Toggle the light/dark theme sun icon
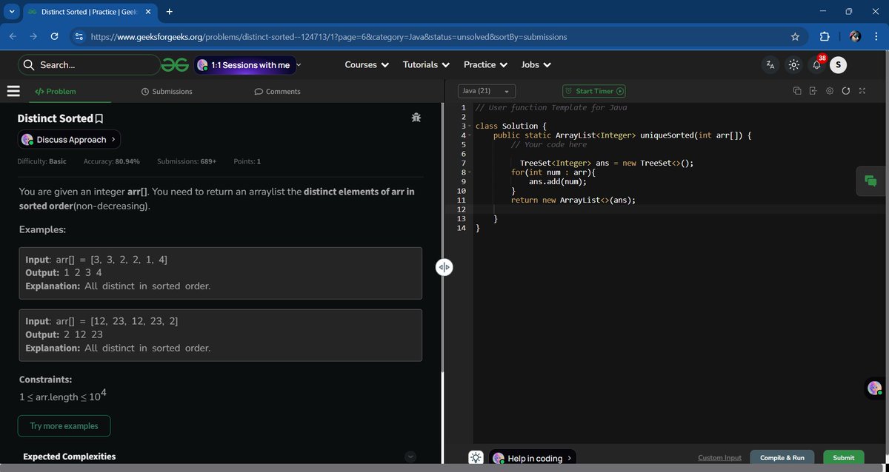The width and height of the screenshot is (889, 472). coord(793,65)
